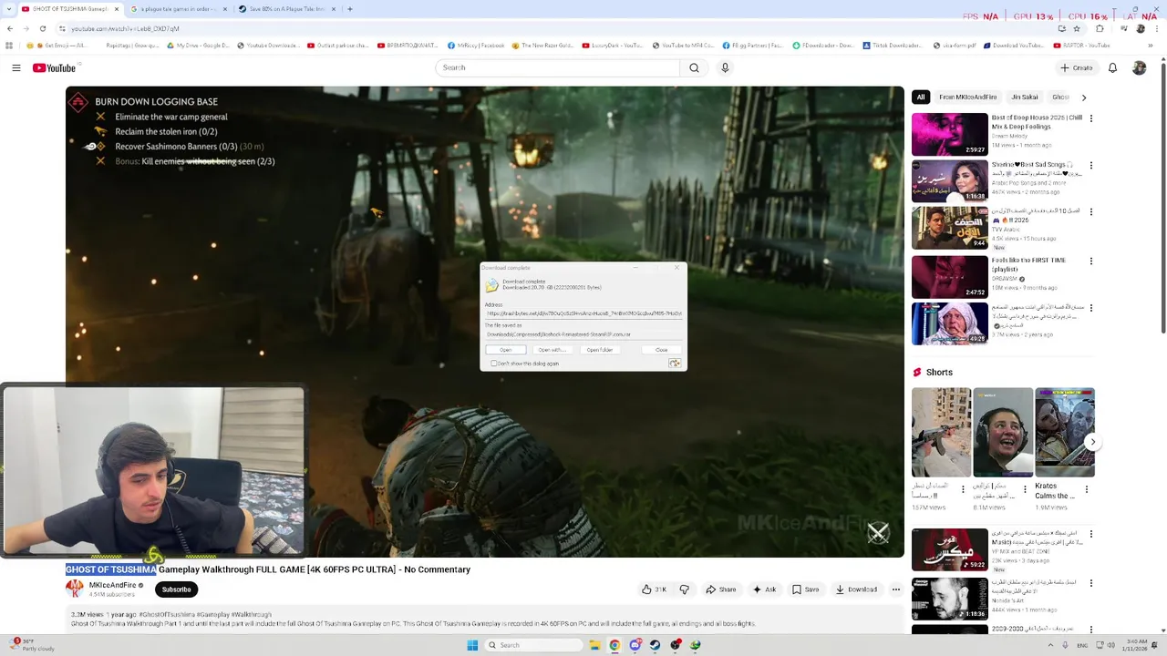Click the icon button in the download dialog corner
1167x656 pixels.
click(x=675, y=364)
